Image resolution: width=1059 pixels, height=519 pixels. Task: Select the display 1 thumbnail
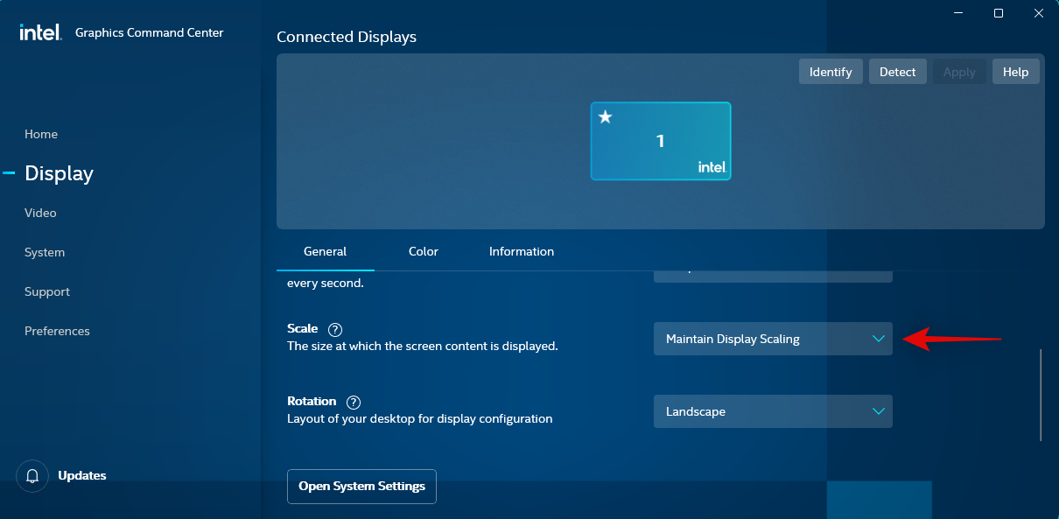coord(661,141)
